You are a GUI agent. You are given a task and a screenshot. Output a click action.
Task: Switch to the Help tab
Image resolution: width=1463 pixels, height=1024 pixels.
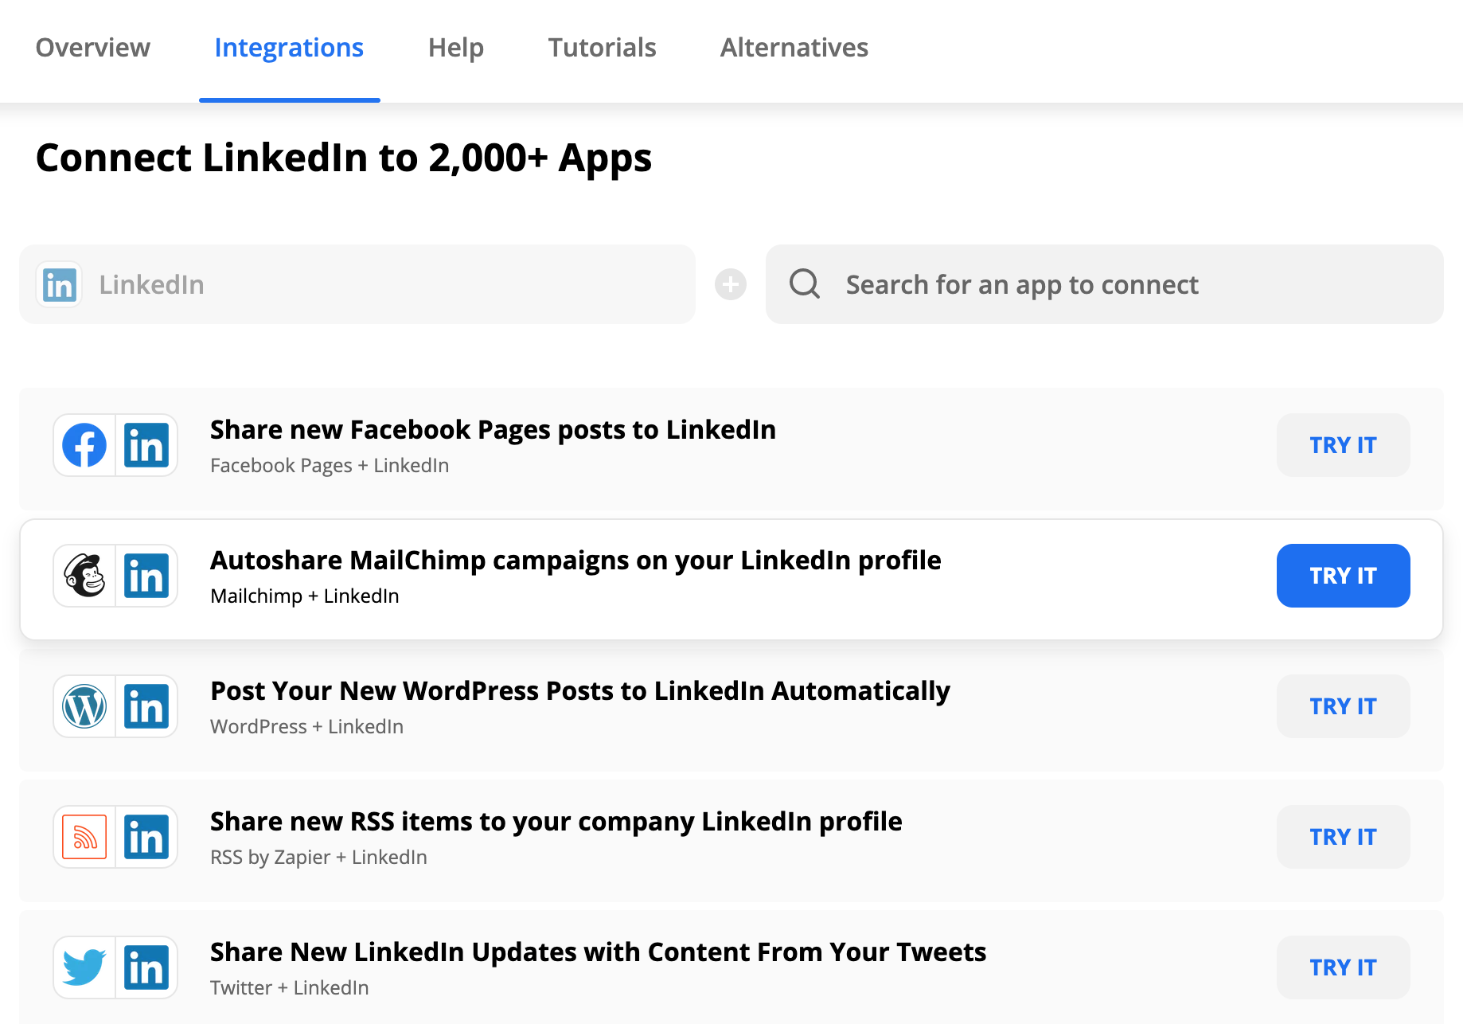[456, 48]
